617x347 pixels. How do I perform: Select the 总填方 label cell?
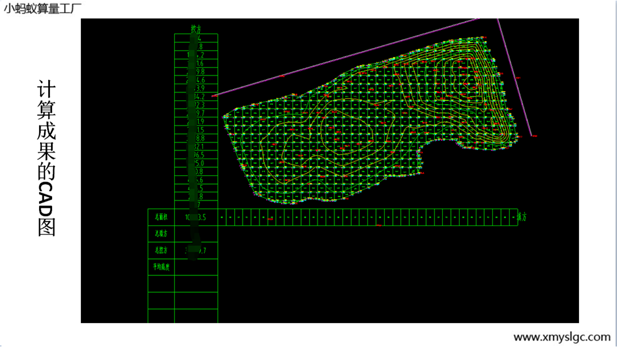click(161, 234)
